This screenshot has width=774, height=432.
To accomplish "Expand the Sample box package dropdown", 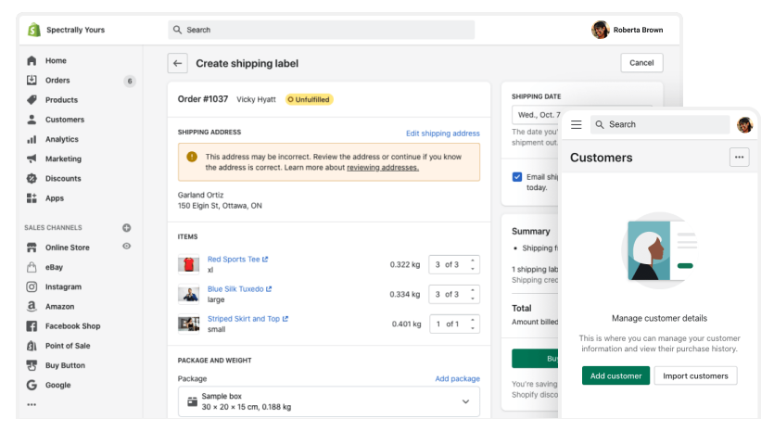I will [x=465, y=401].
